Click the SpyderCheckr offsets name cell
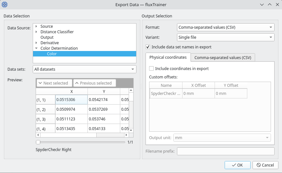282x173 pixels. click(166, 94)
